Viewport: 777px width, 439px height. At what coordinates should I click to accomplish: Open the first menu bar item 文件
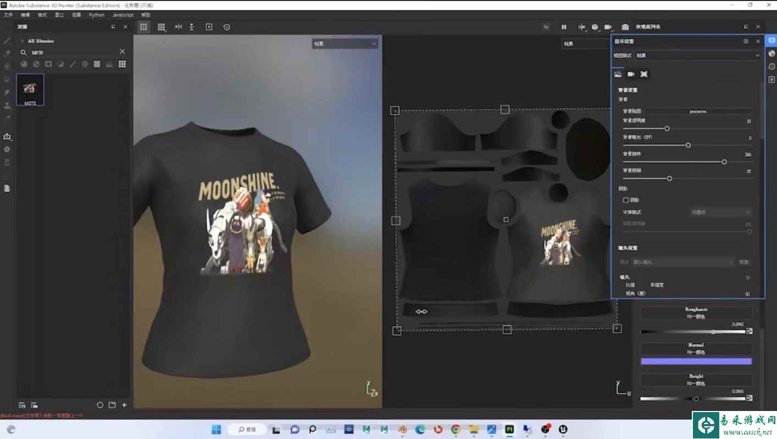pyautogui.click(x=8, y=15)
